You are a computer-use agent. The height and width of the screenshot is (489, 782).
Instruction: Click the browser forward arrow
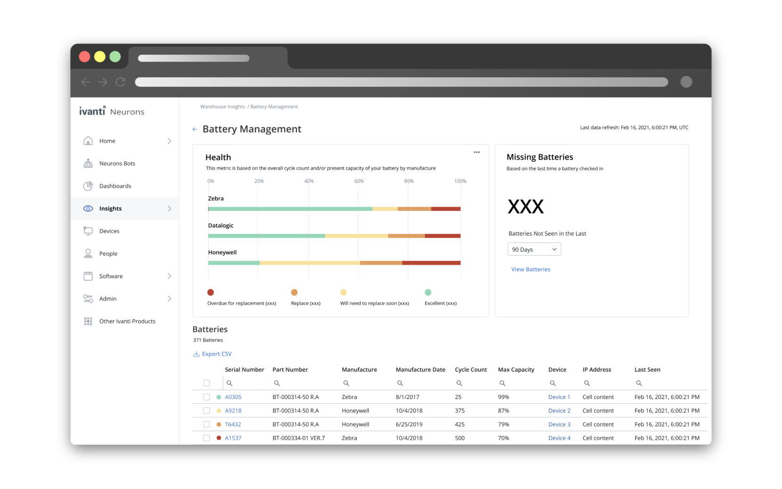click(x=103, y=82)
